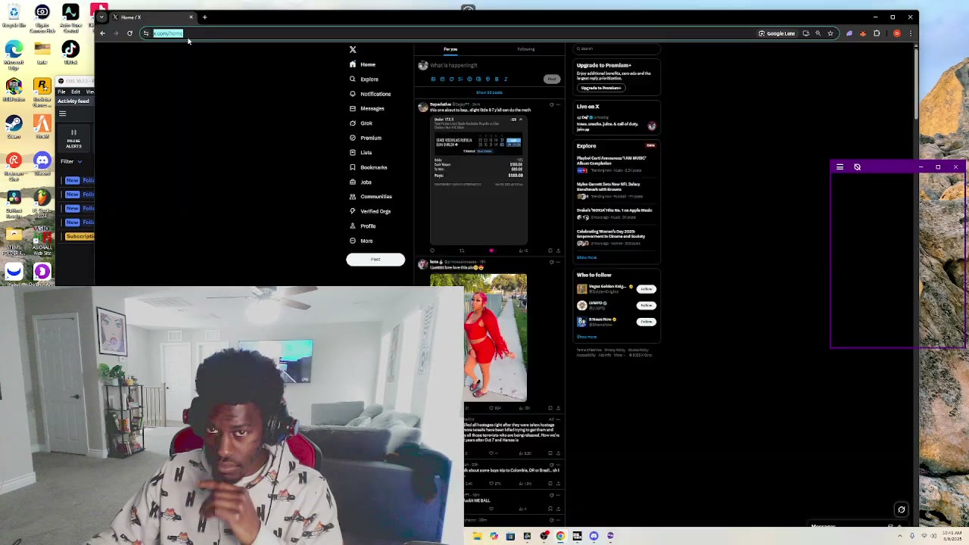Go to Communities in the X sidebar

(375, 197)
